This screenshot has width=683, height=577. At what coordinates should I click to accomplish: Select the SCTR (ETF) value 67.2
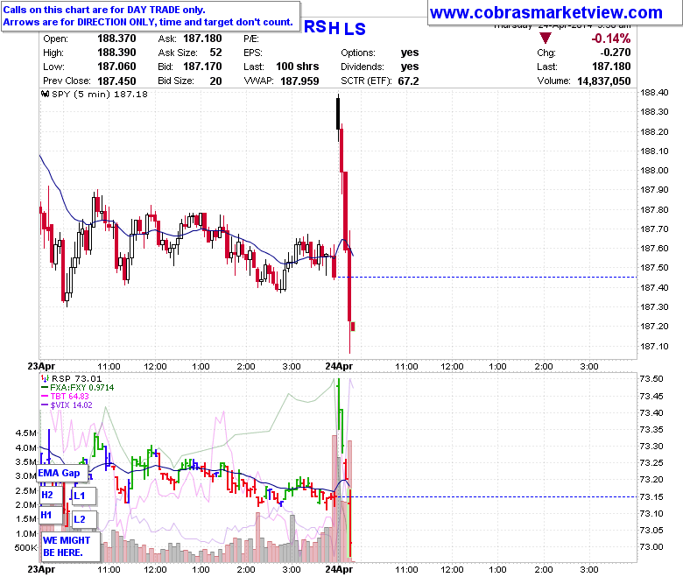[408, 81]
